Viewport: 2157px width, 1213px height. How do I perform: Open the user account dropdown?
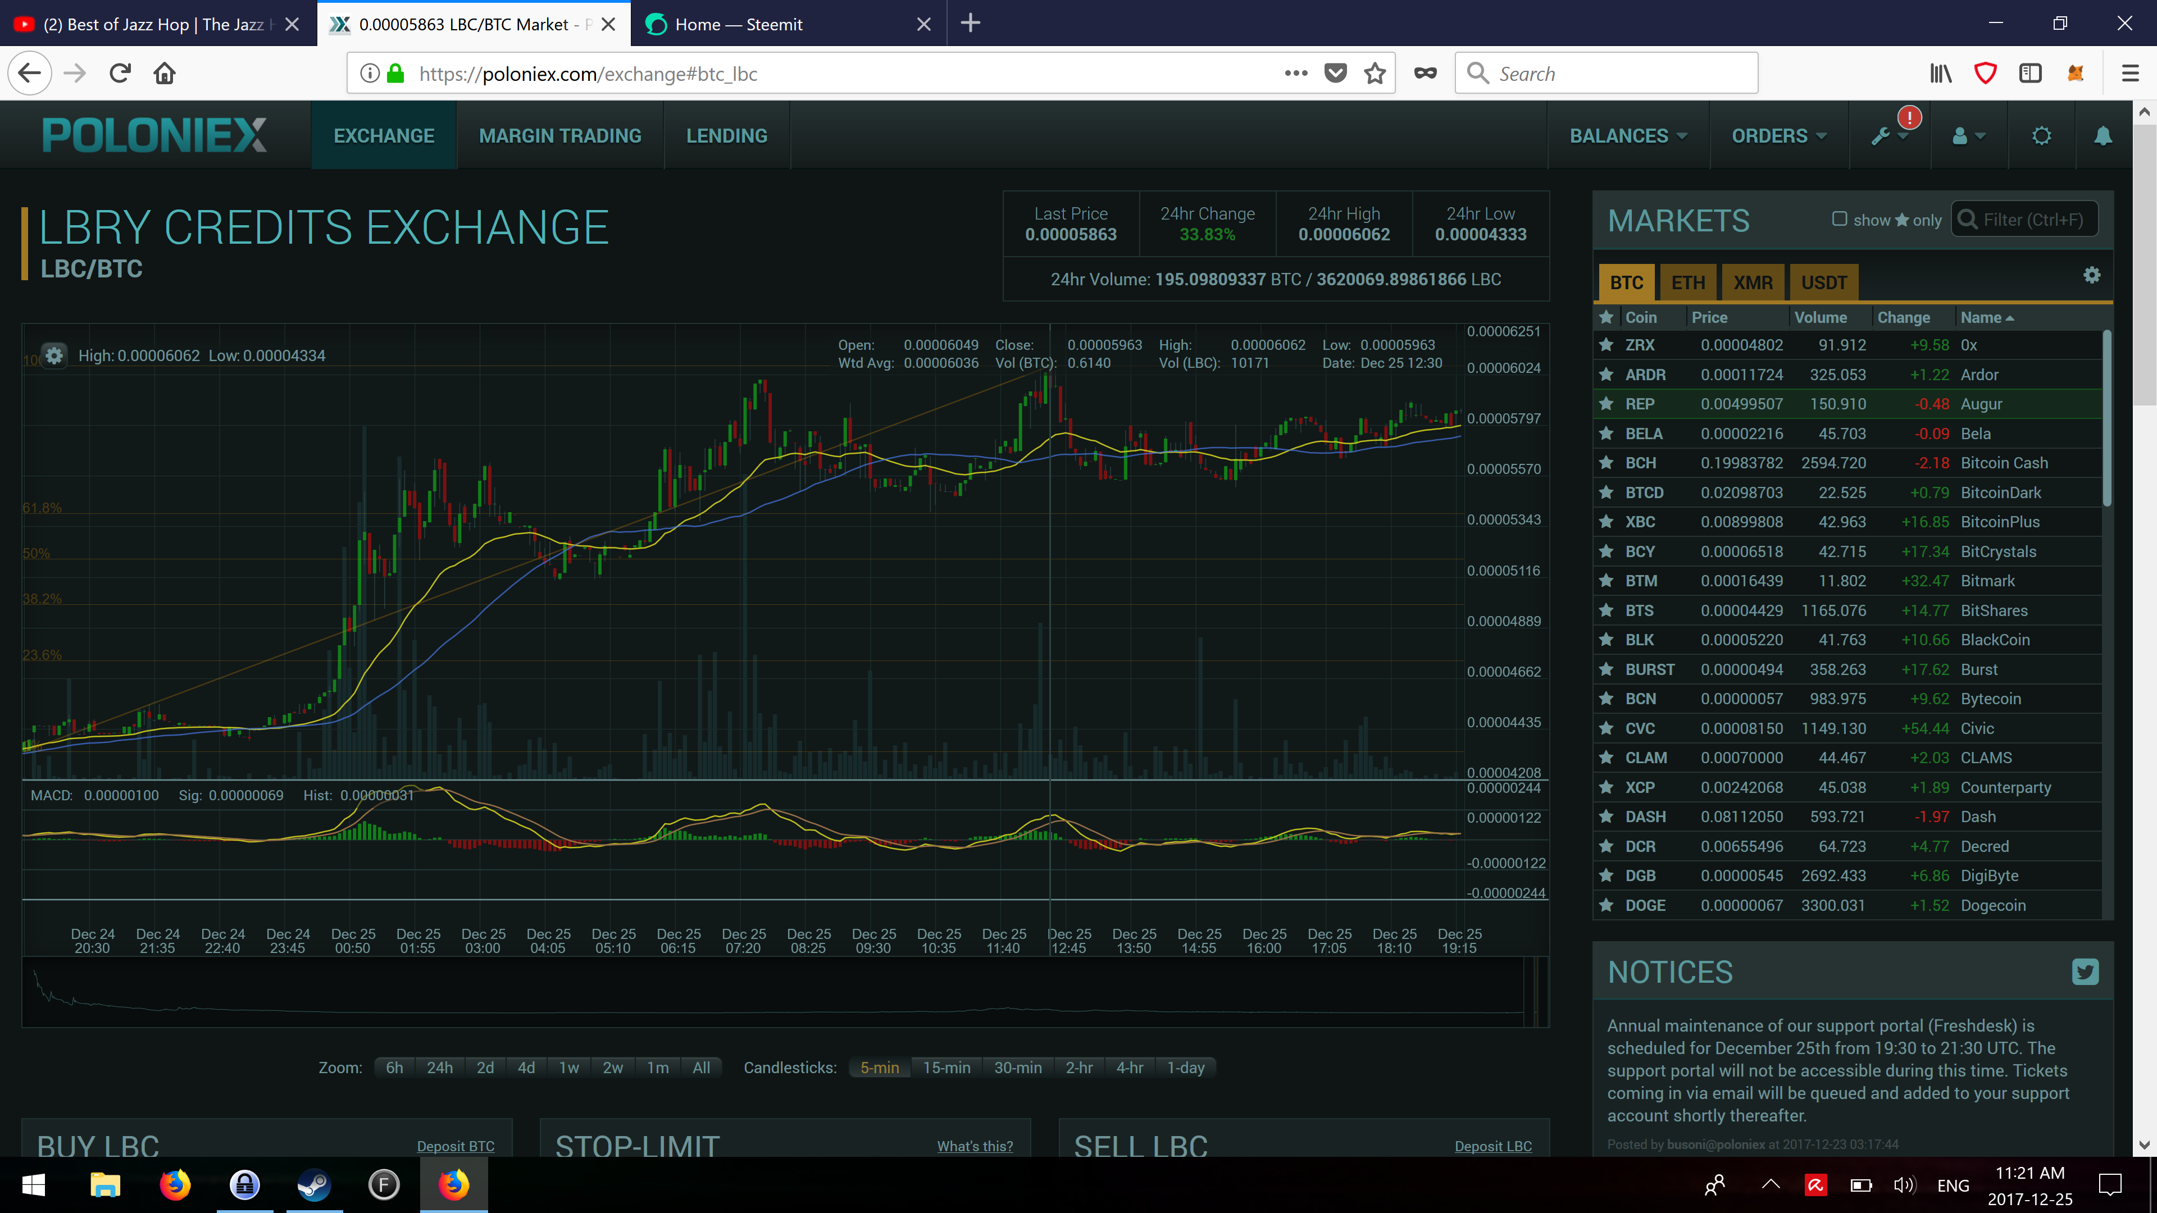(x=1968, y=135)
